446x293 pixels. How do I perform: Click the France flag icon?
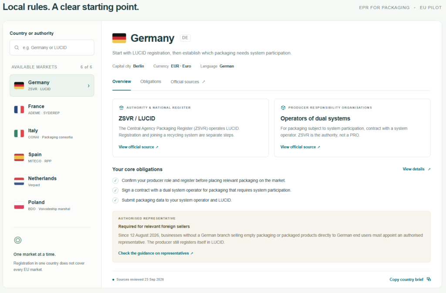(x=19, y=109)
